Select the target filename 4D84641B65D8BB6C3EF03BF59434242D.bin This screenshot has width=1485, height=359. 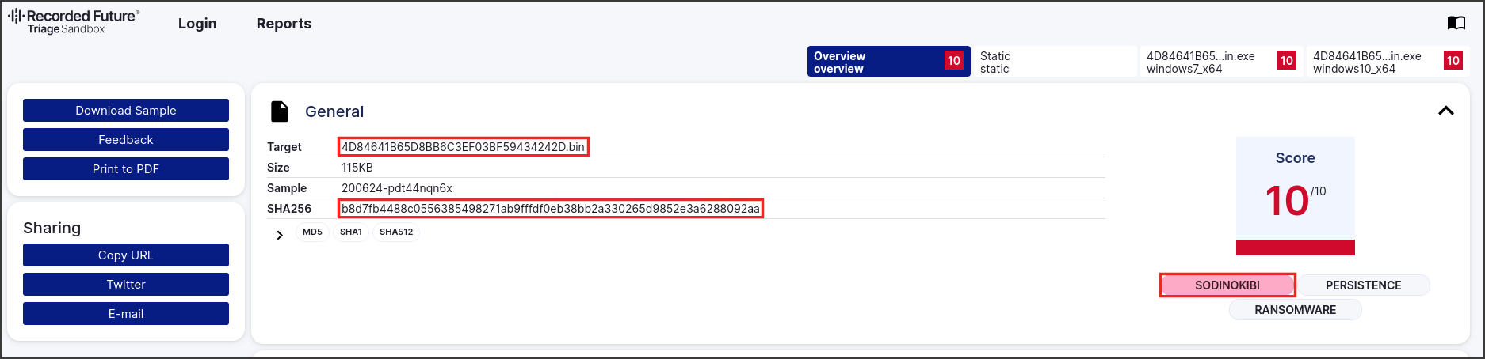pos(464,147)
